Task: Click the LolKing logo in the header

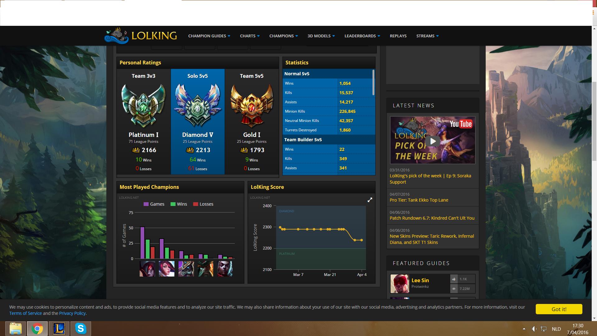Action: click(141, 36)
